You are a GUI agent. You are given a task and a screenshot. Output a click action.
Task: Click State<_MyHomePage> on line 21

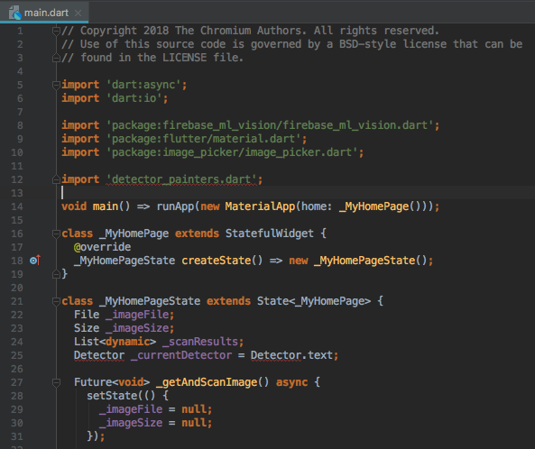(x=314, y=301)
